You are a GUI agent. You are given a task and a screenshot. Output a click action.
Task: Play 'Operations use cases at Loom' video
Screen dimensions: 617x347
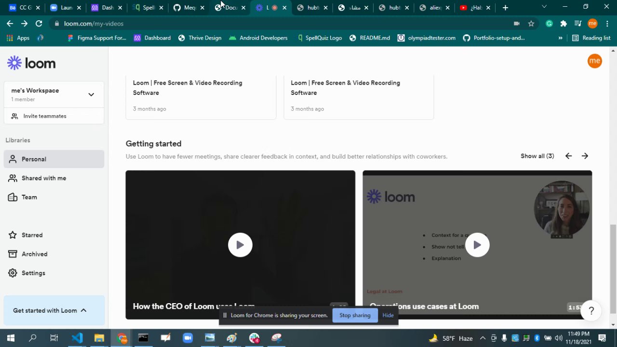click(x=477, y=245)
